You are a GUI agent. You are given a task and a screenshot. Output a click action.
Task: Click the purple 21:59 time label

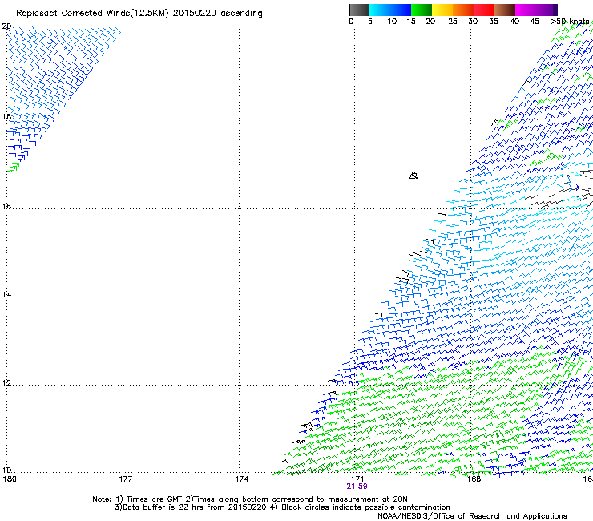[357, 487]
